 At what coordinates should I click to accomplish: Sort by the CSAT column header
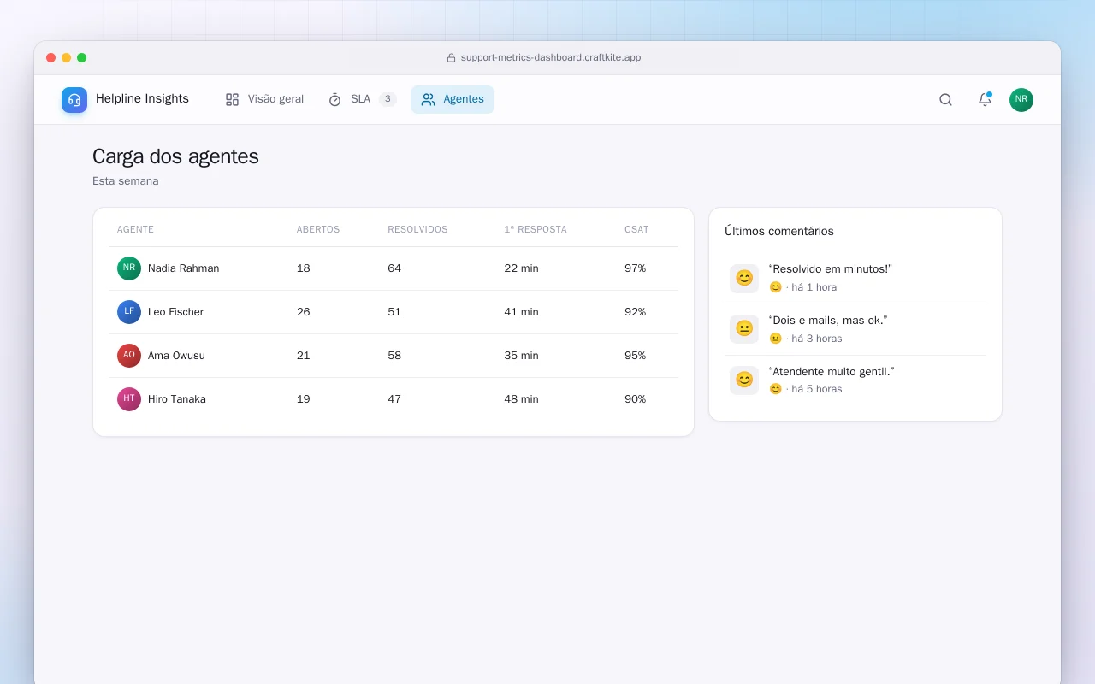click(x=636, y=230)
